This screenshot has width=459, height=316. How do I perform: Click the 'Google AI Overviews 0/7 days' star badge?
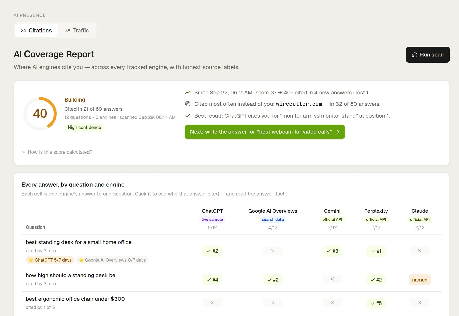[x=112, y=260]
